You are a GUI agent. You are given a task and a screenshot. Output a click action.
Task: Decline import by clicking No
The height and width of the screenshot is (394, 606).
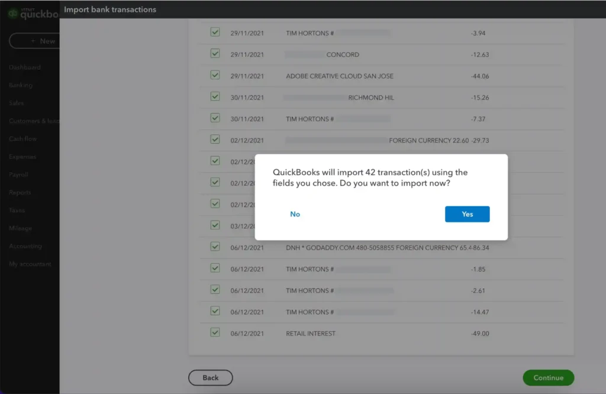(x=295, y=214)
